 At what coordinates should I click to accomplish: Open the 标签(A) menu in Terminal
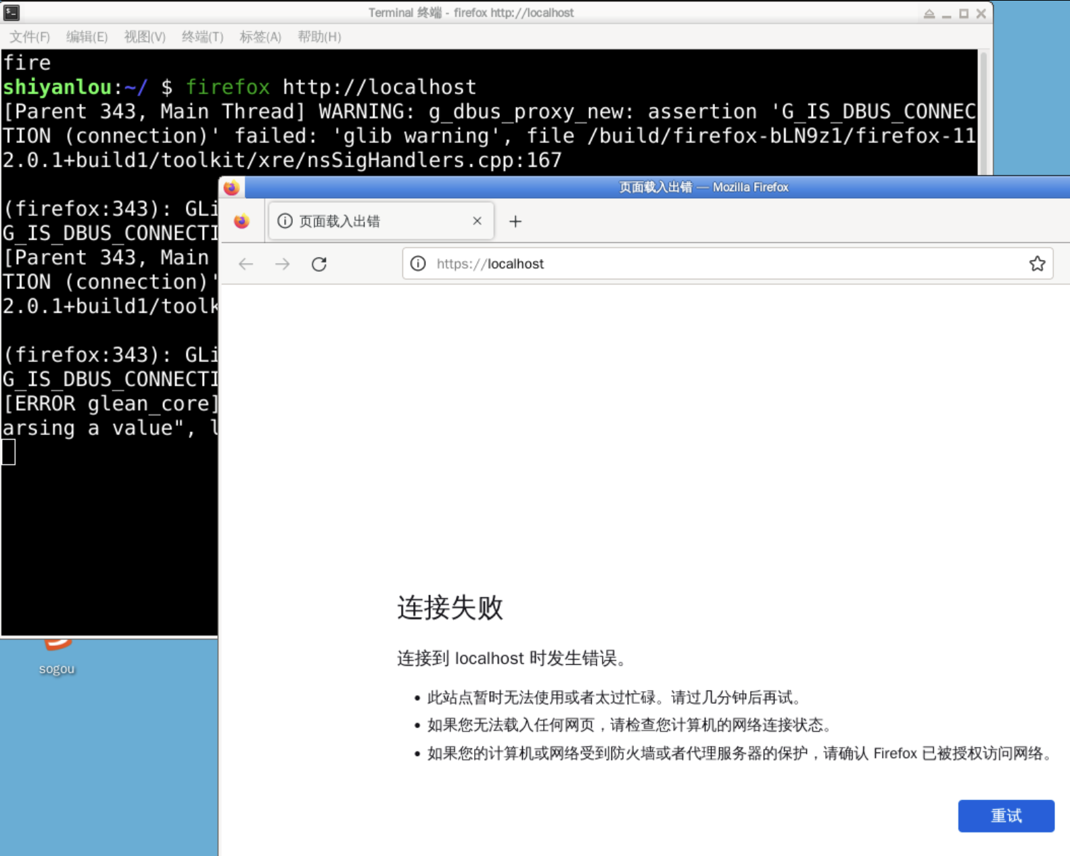coord(260,37)
